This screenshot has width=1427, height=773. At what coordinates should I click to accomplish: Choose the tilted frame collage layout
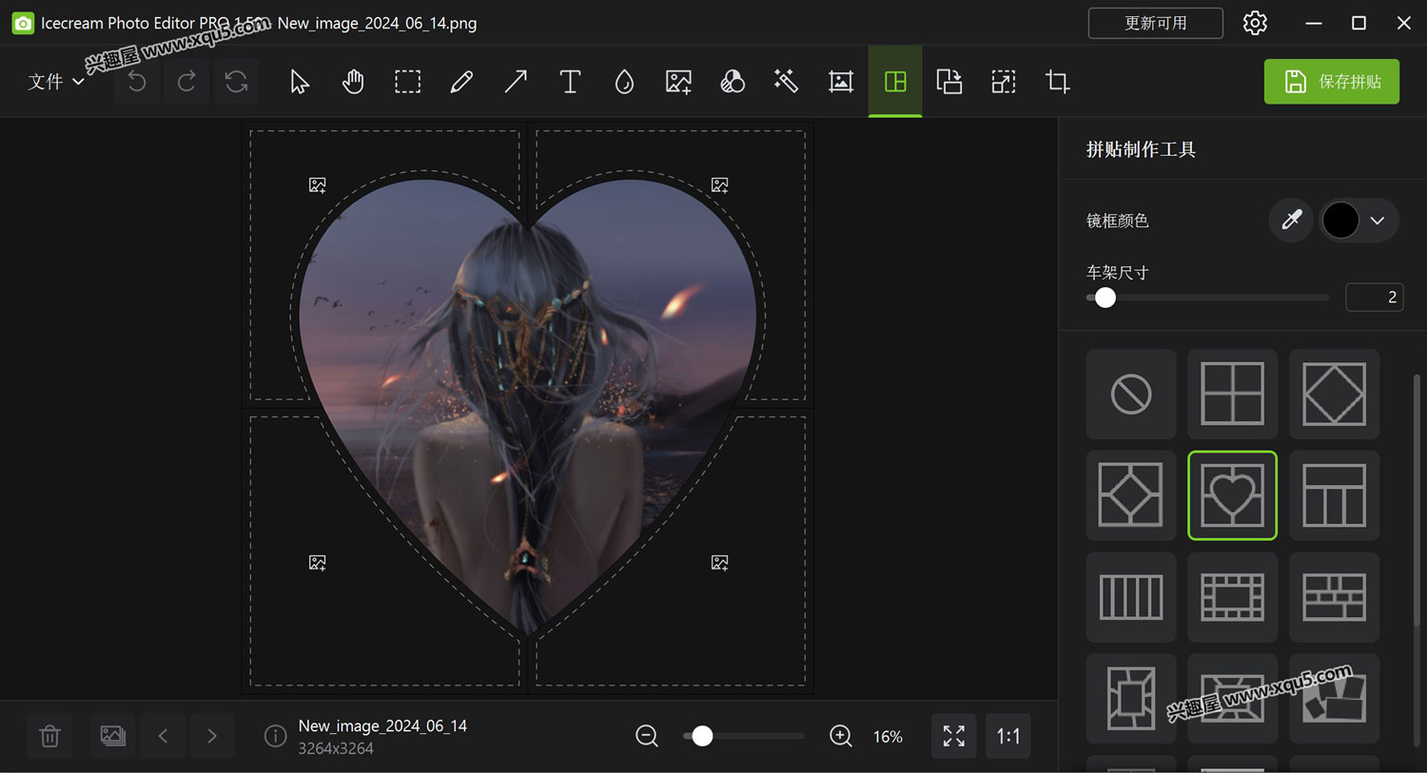click(x=1131, y=699)
